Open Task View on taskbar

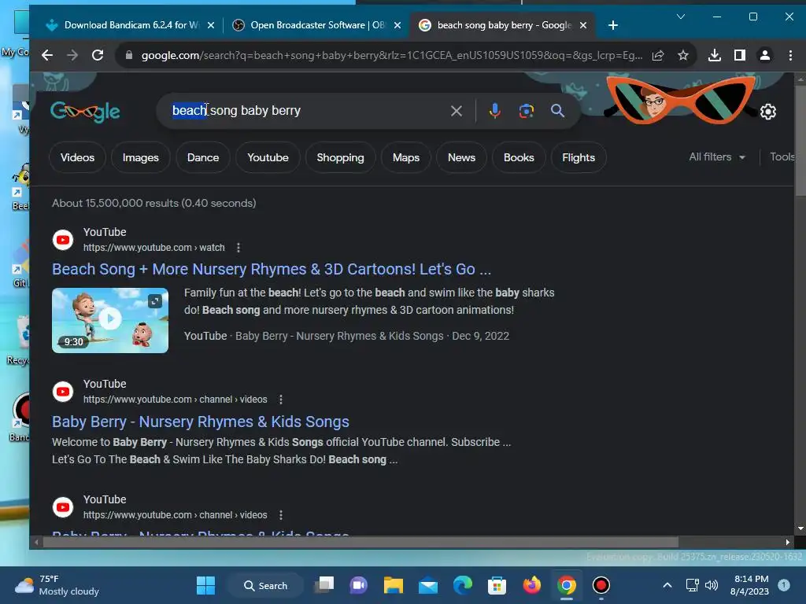pyautogui.click(x=324, y=585)
